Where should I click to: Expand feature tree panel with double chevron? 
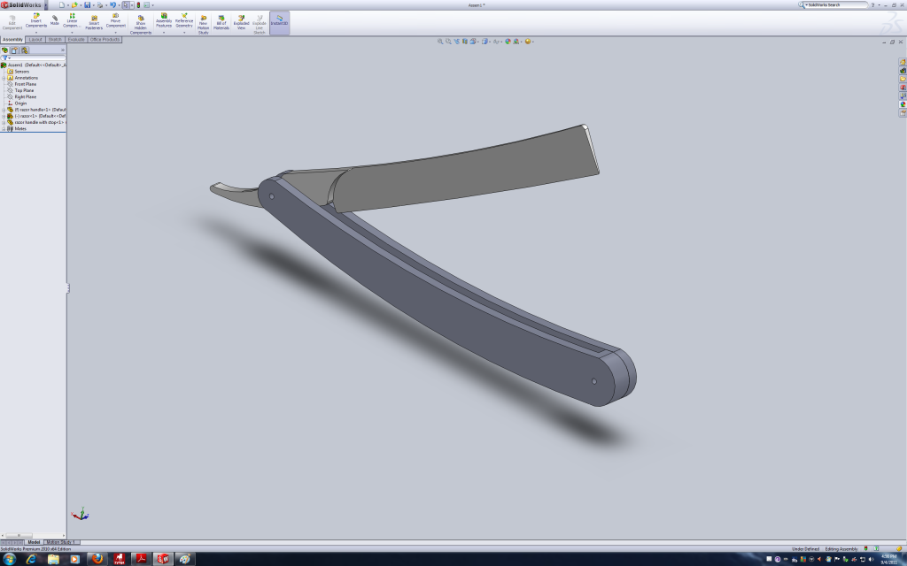pyautogui.click(x=63, y=50)
